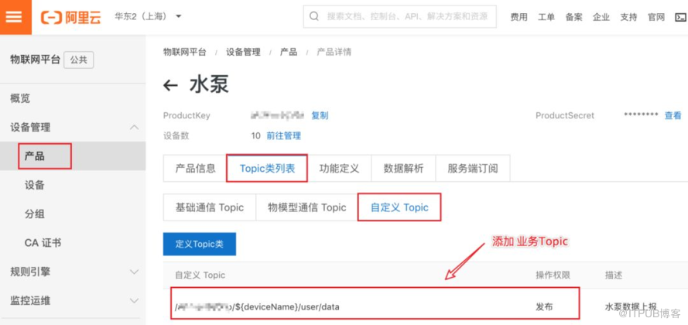Screen dimensions: 688x325
Task: Focus the top search input field
Action: pos(400,17)
